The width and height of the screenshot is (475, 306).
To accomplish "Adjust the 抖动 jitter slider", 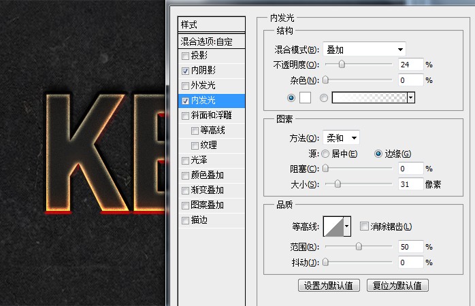I will click(x=326, y=262).
